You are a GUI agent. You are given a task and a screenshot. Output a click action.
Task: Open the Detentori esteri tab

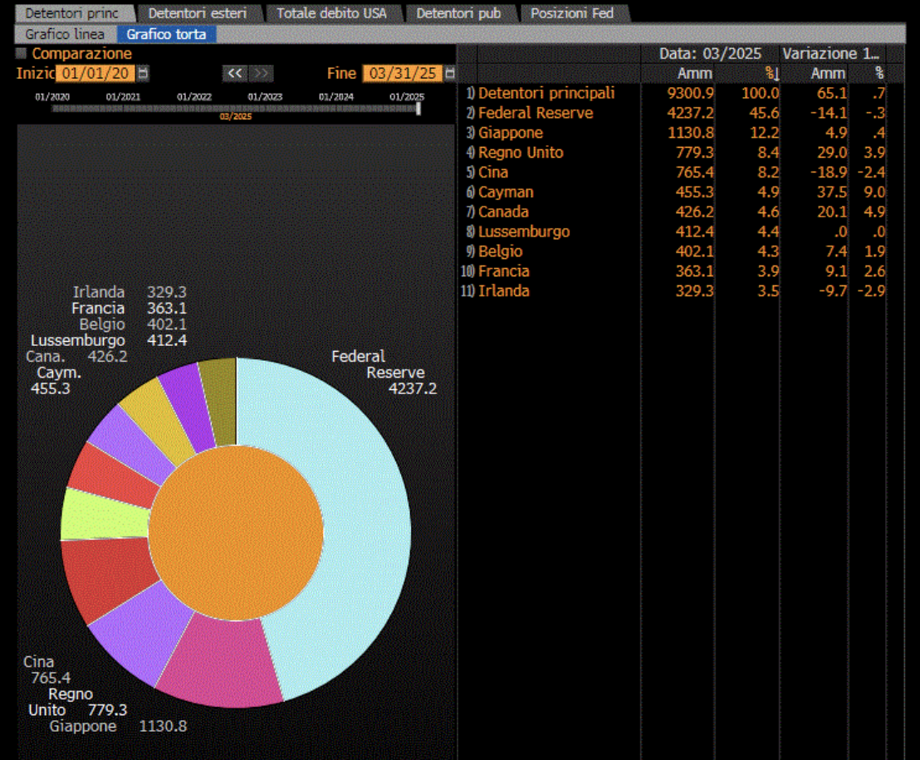(198, 13)
